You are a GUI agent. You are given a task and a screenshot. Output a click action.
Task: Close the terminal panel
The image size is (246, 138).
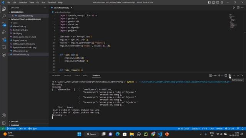242,76
